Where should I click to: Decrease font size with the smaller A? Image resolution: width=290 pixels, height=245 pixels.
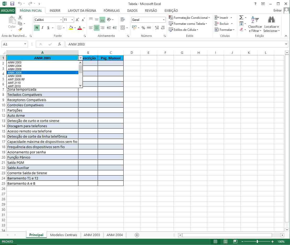pyautogui.click(x=83, y=20)
